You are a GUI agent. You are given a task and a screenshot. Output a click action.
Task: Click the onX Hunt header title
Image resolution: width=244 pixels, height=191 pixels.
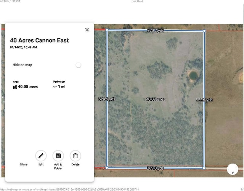click(x=137, y=1)
